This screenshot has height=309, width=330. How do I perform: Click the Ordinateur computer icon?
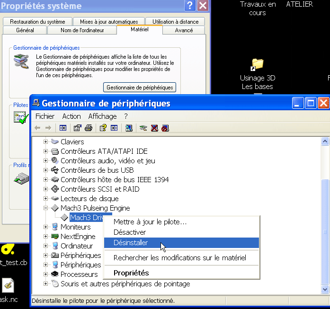(x=55, y=246)
